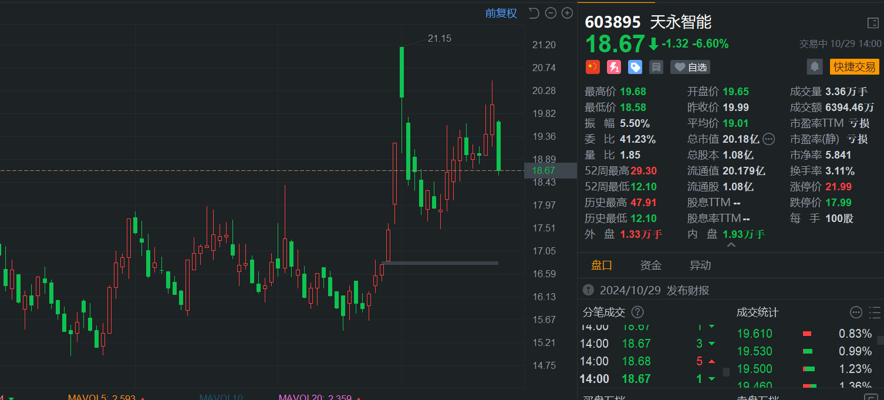The image size is (884, 400).
Task: Click the info icon beside 2024/10/29
Action: click(x=588, y=290)
